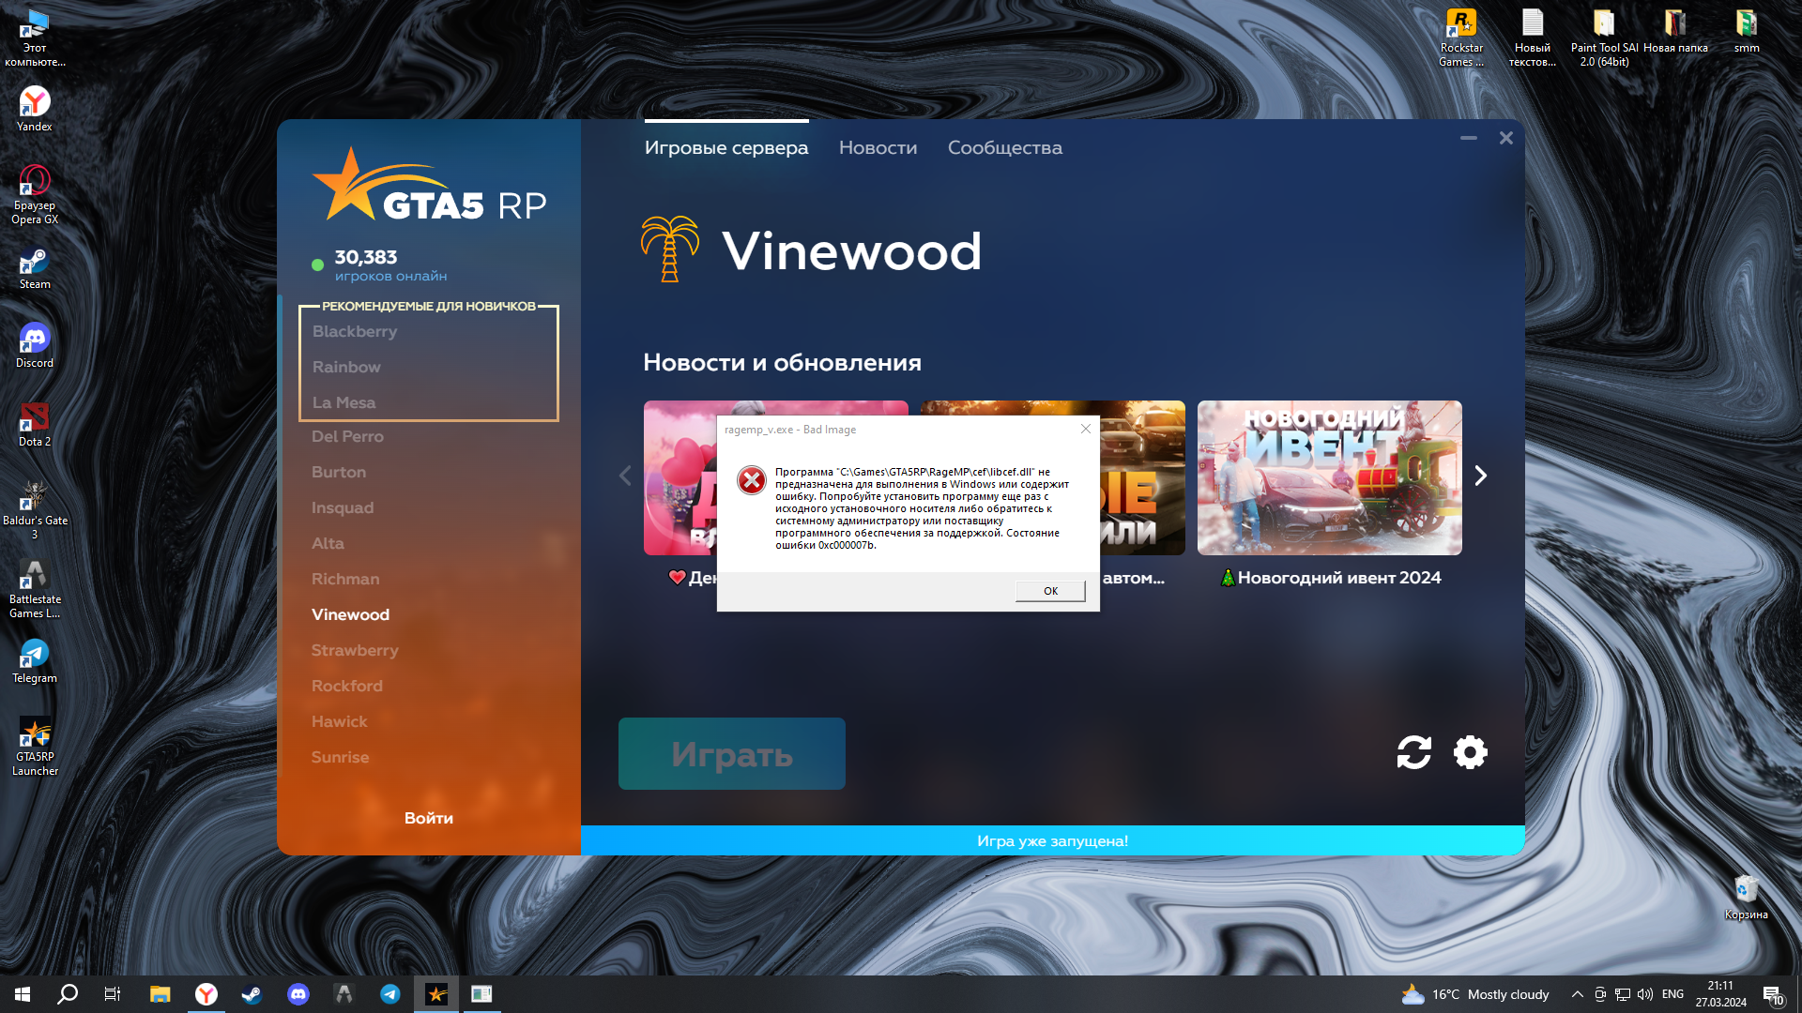The image size is (1802, 1013).
Task: Open File Explorer from the taskbar
Action: point(160,994)
